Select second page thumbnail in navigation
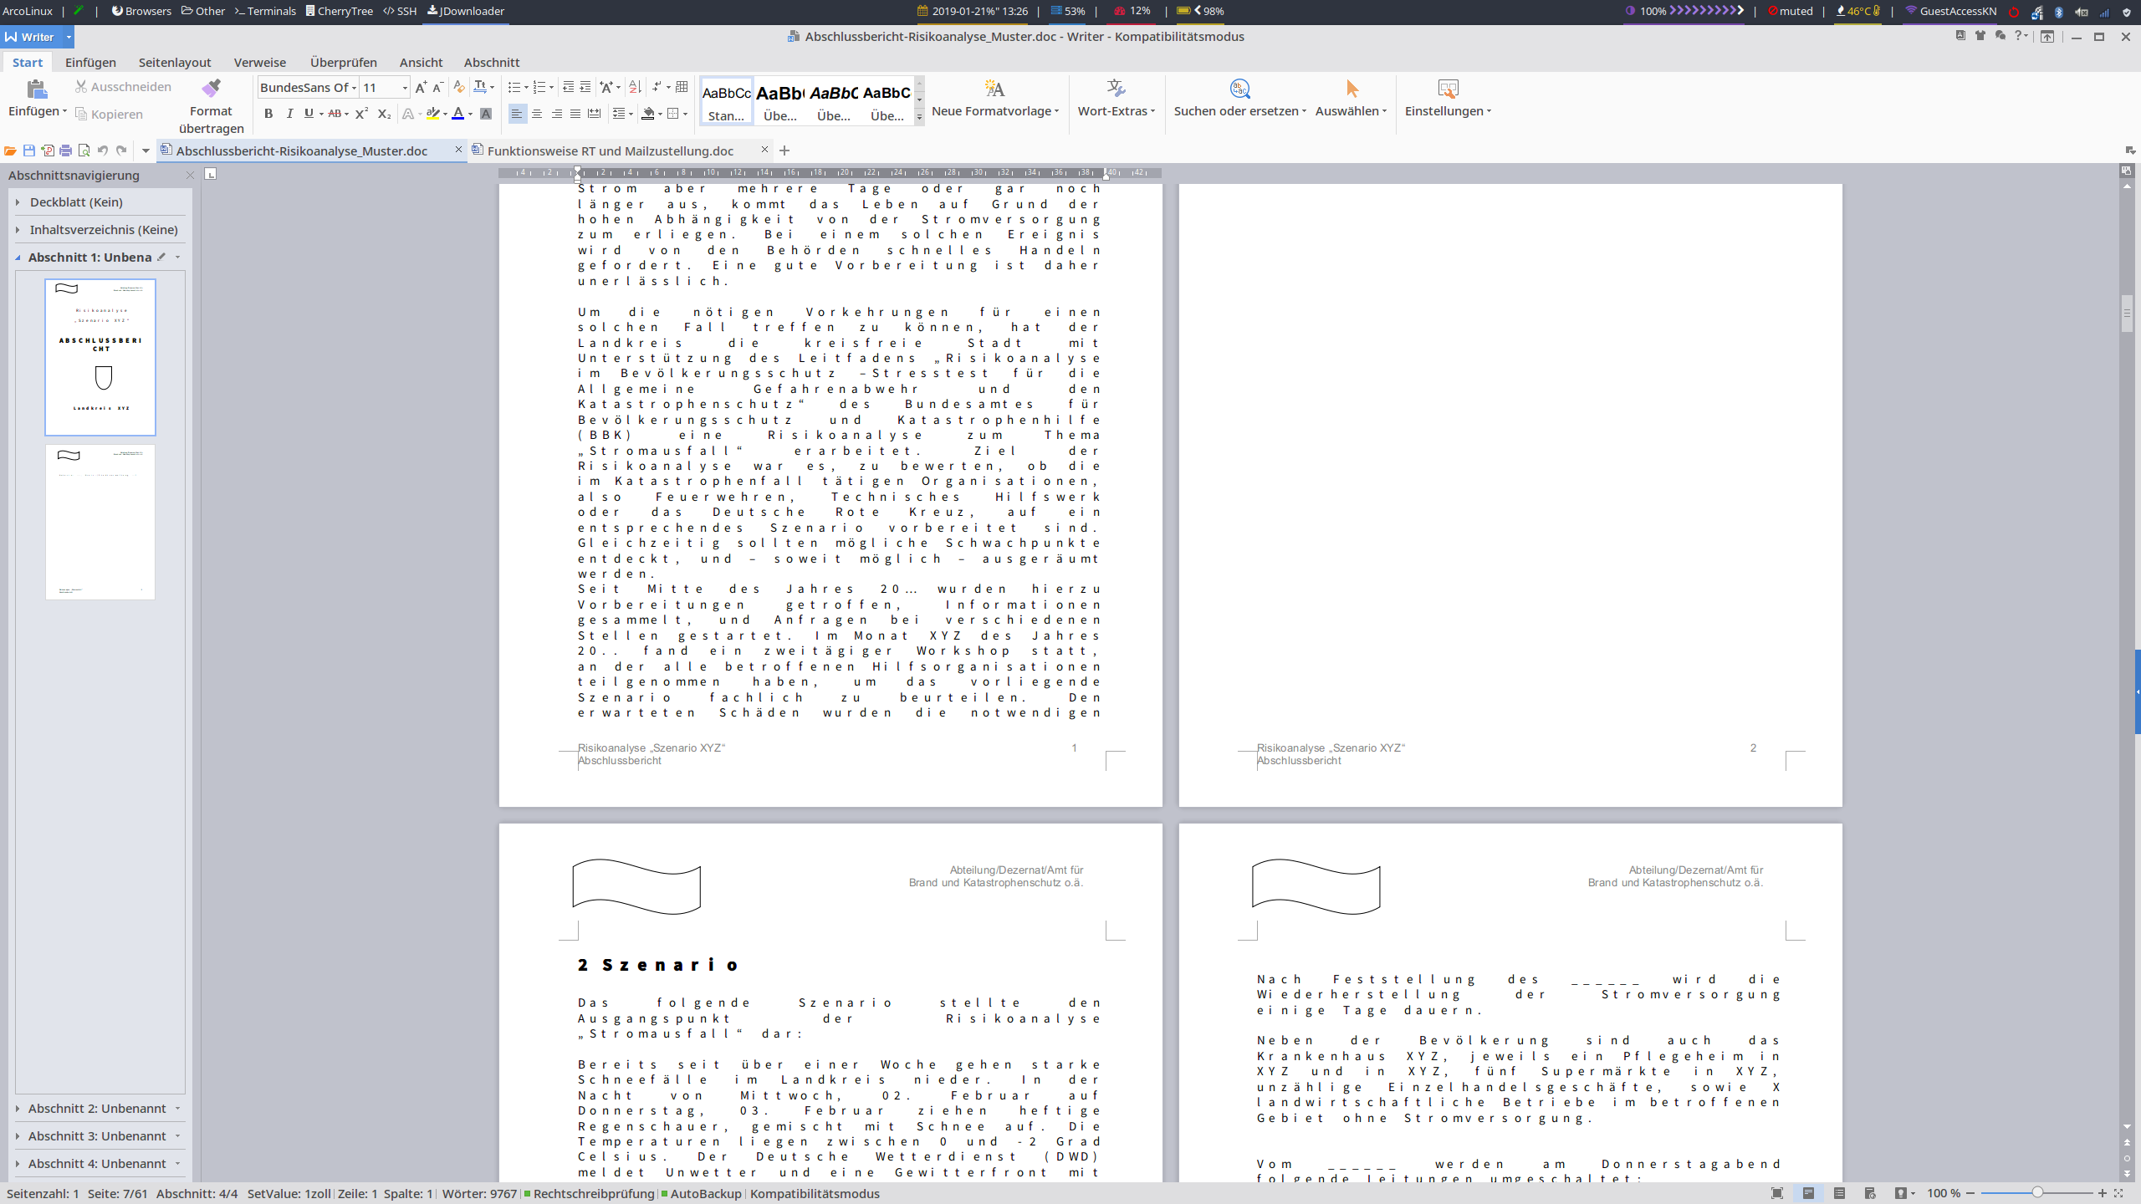Screen dimensions: 2141x1204 coord(100,521)
